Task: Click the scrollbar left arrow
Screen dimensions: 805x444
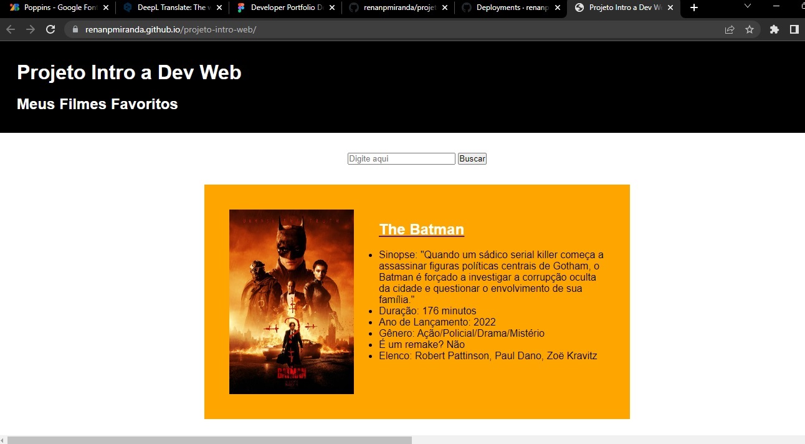Action: coord(3,440)
